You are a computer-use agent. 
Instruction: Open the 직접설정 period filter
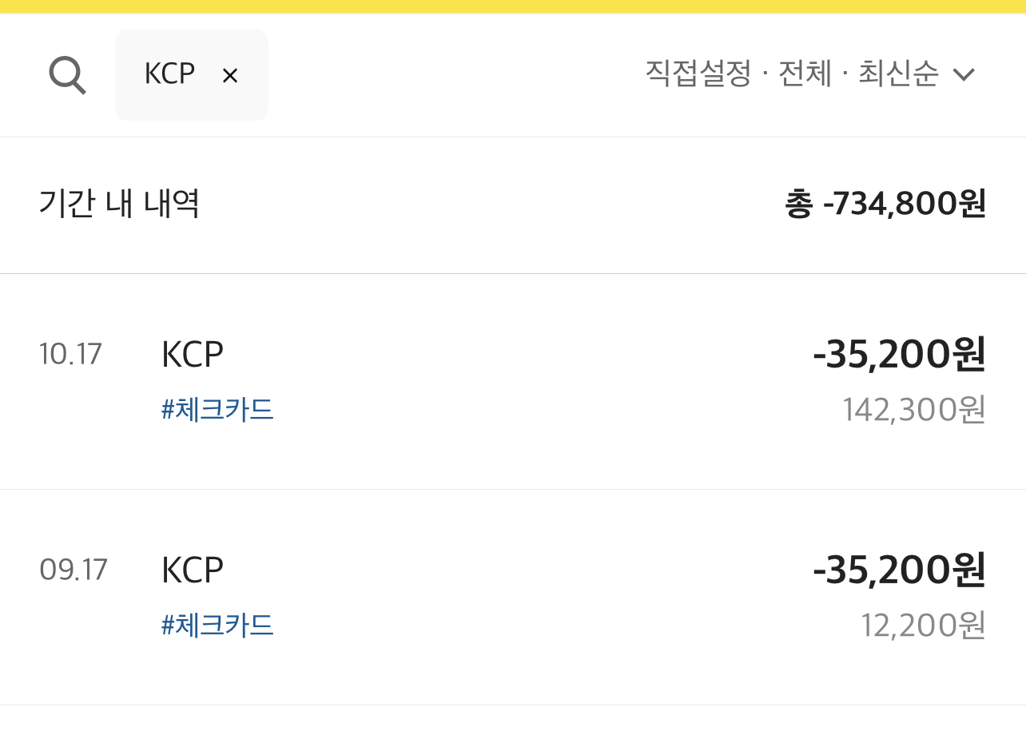tap(698, 74)
